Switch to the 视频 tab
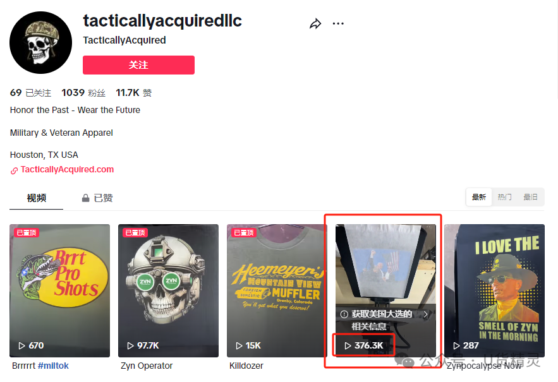Image resolution: width=558 pixels, height=382 pixels. pos(36,198)
